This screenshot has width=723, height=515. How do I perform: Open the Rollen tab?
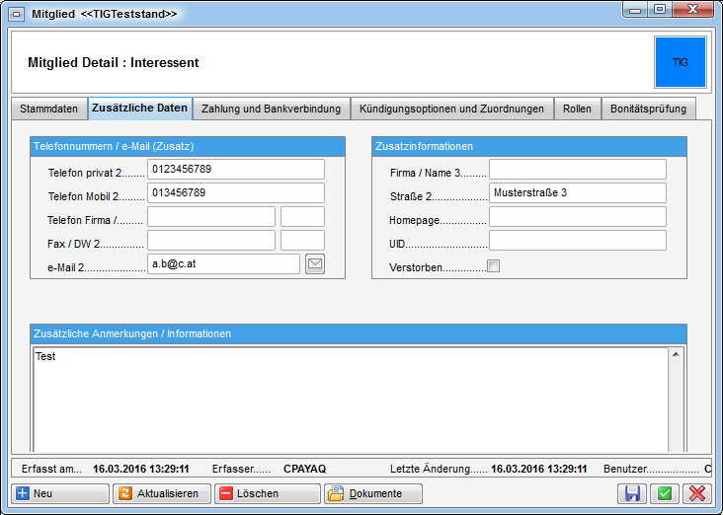[577, 110]
